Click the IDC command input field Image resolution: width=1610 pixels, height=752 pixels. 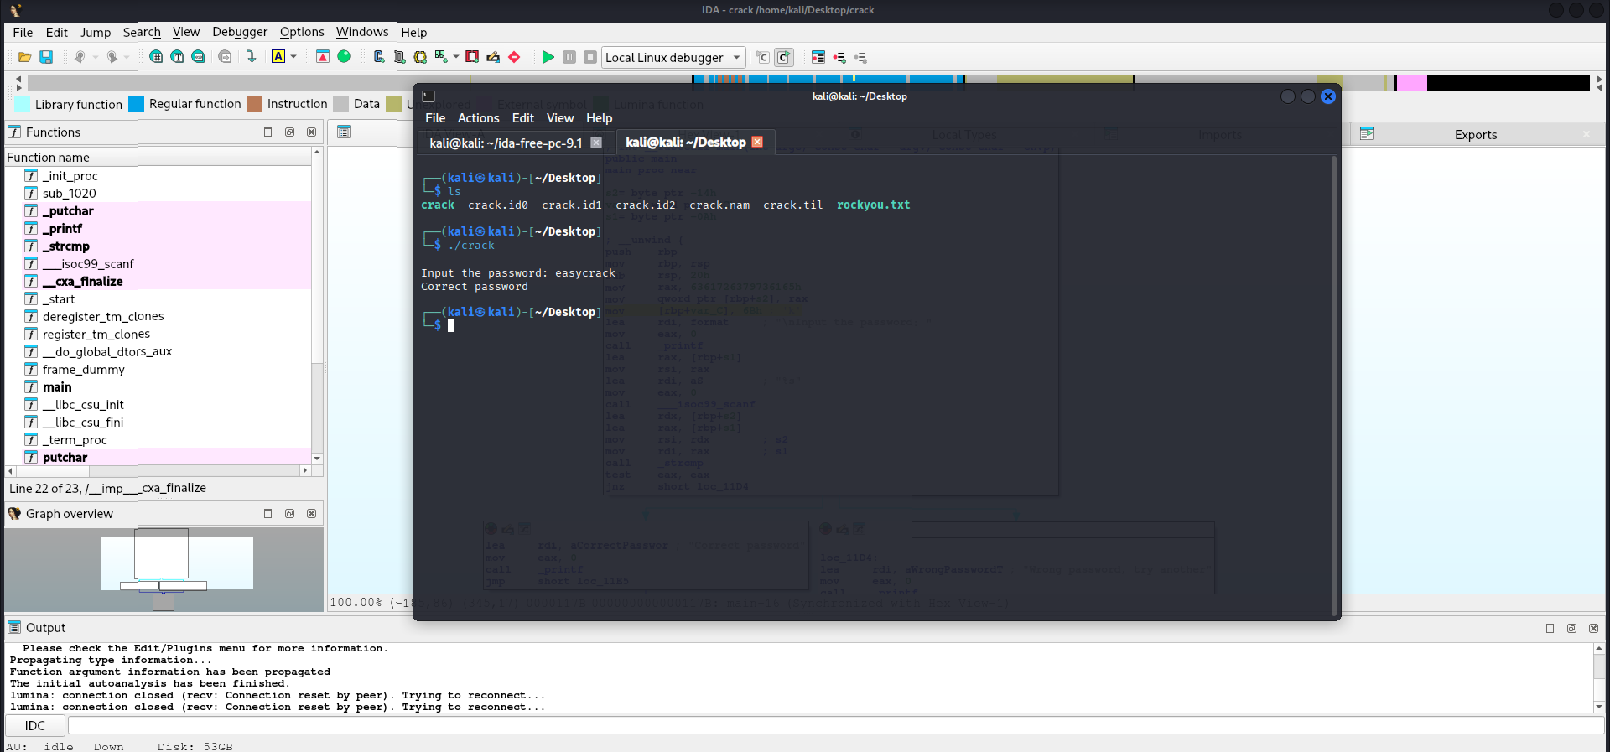point(835,725)
